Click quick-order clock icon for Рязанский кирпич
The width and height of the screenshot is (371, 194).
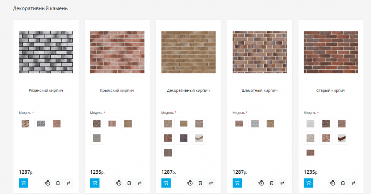tap(47, 183)
